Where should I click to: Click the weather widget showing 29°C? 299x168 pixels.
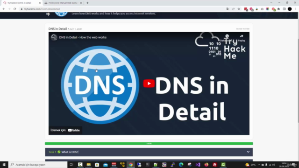(x=250, y=165)
